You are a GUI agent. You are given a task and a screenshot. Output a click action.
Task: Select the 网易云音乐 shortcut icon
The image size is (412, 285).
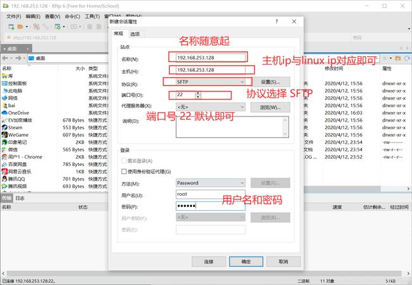pyautogui.click(x=4, y=172)
